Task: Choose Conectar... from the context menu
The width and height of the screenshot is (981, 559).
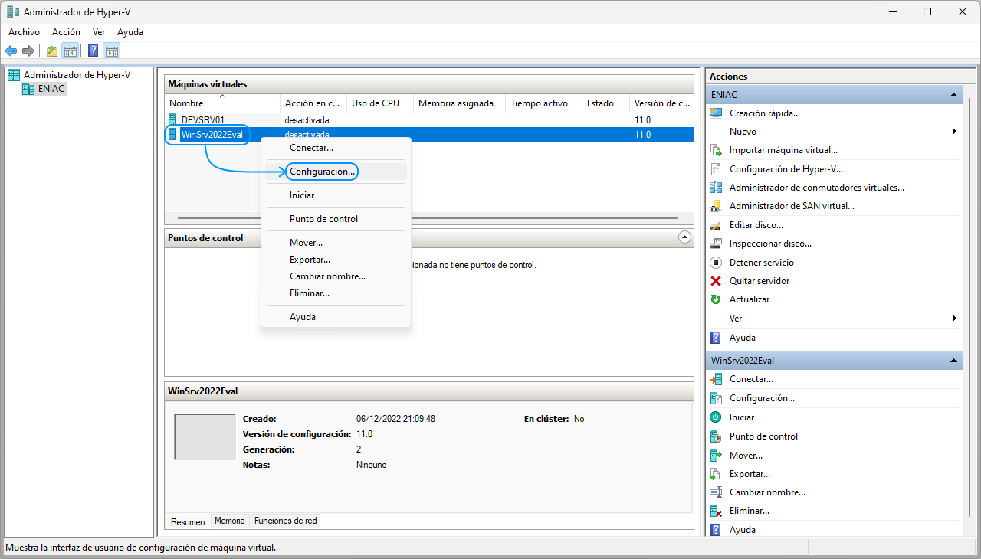Action: (x=336, y=148)
